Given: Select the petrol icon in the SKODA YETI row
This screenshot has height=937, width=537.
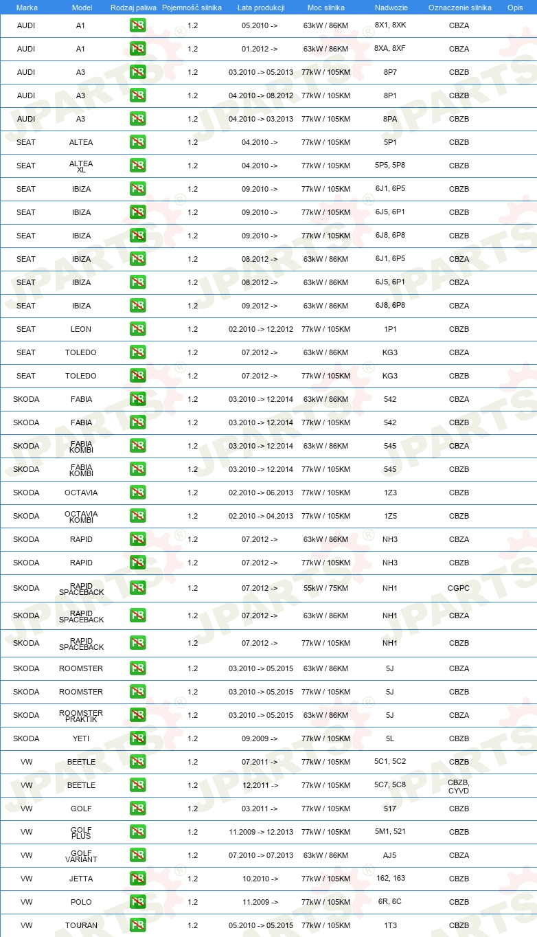Looking at the screenshot, I should pos(137,738).
